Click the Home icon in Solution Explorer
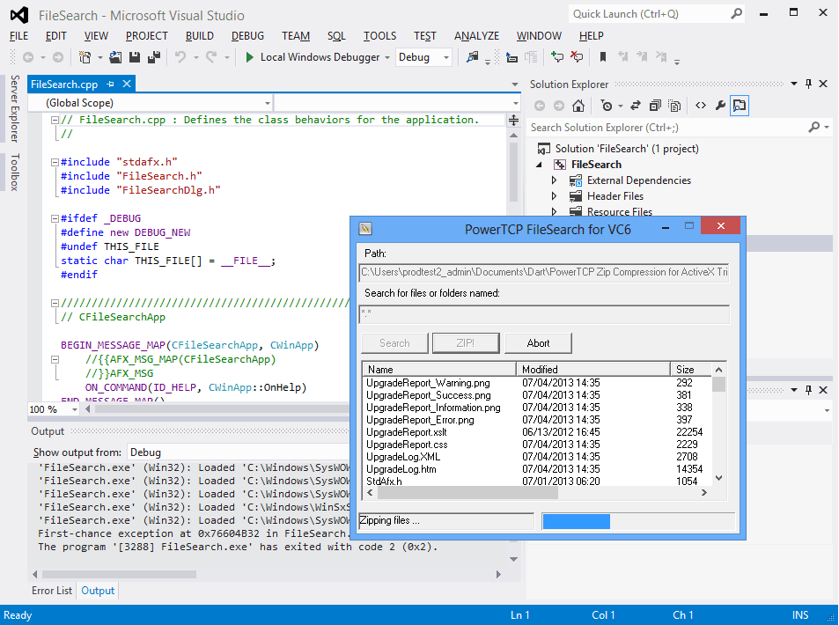 click(x=578, y=106)
